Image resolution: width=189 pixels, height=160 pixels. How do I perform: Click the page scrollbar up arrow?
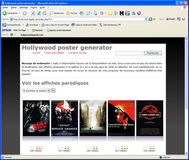pos(186,39)
